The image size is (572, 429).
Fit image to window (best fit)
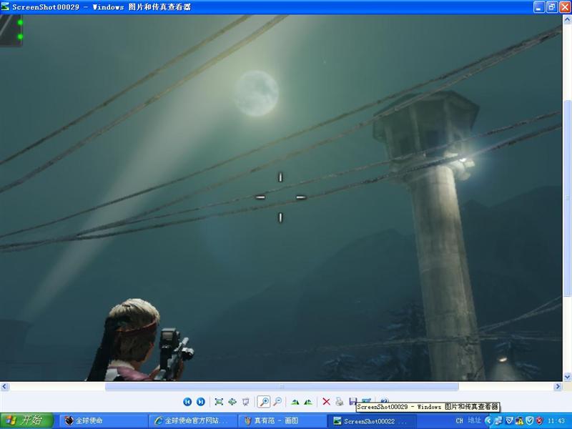(219, 402)
